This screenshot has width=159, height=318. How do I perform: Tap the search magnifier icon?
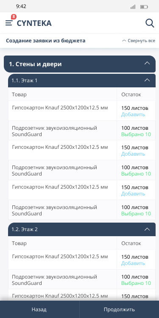pyautogui.click(x=150, y=23)
